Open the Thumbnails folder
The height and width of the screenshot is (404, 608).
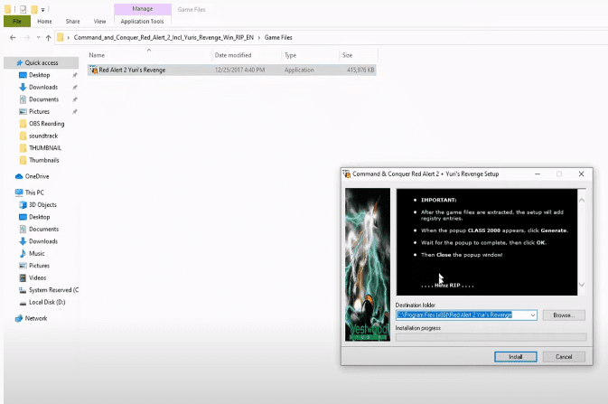pos(44,160)
